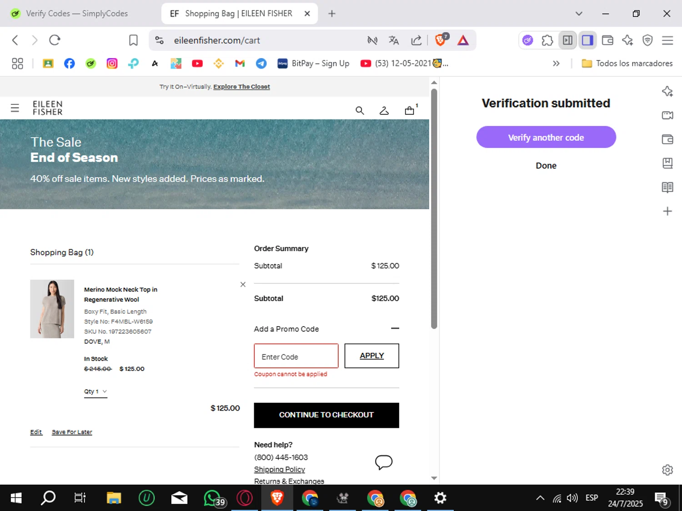
Task: Open Reading List icon in sidebar
Action: pyautogui.click(x=667, y=187)
